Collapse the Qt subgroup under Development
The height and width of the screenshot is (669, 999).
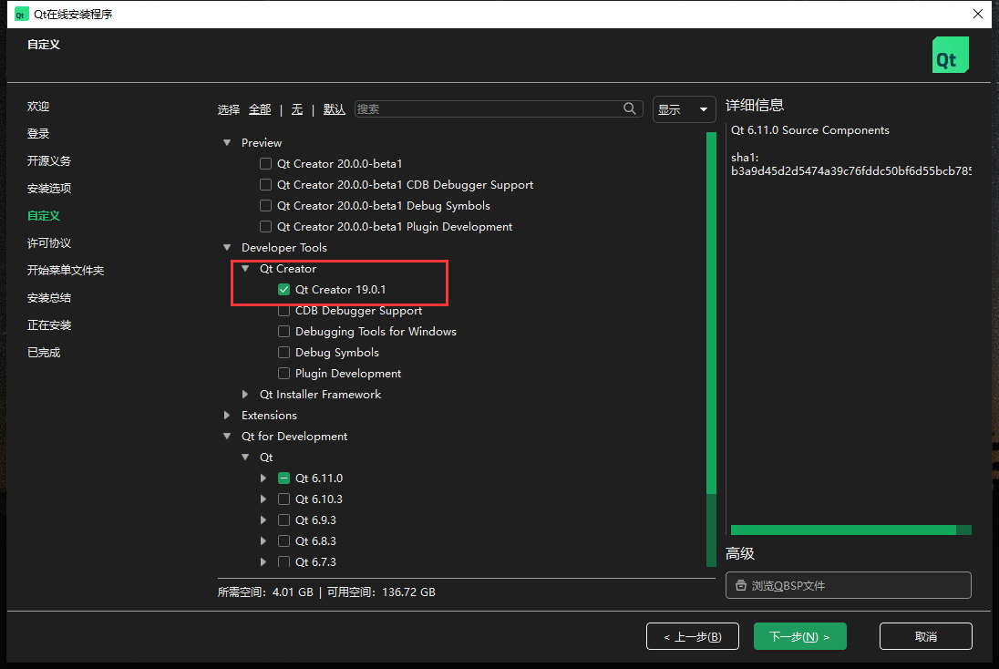pos(245,457)
